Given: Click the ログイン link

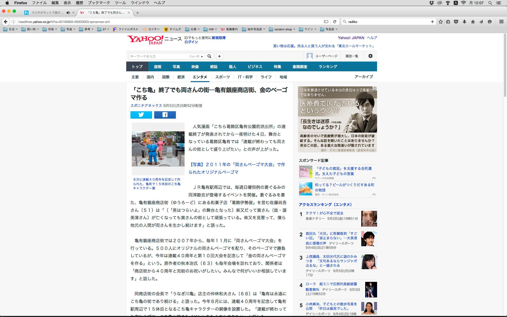Looking at the screenshot, I should (x=191, y=42).
